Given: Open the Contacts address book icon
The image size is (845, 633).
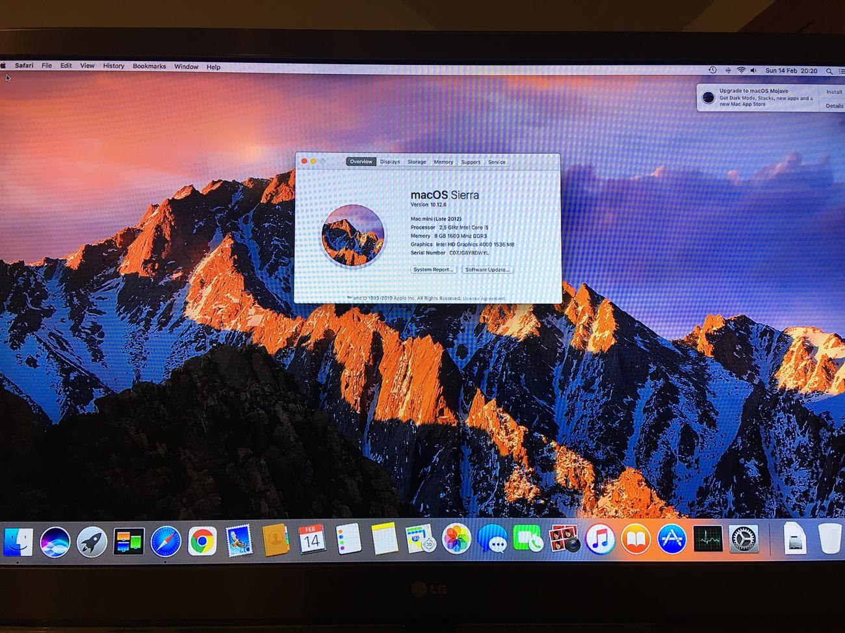Looking at the screenshot, I should 276,540.
